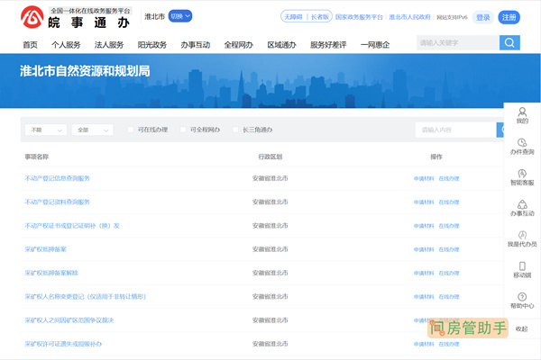541x360 pixels.
Task: Check the 长三角通办 checkbox
Action: tap(236, 130)
